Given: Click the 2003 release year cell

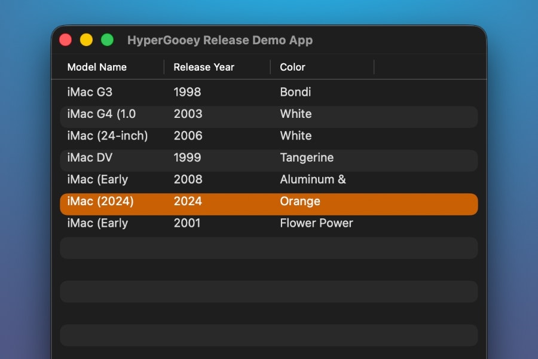Looking at the screenshot, I should tap(188, 114).
